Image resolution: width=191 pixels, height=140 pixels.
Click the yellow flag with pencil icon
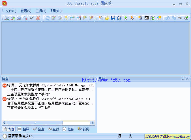pyautogui.click(x=66, y=18)
